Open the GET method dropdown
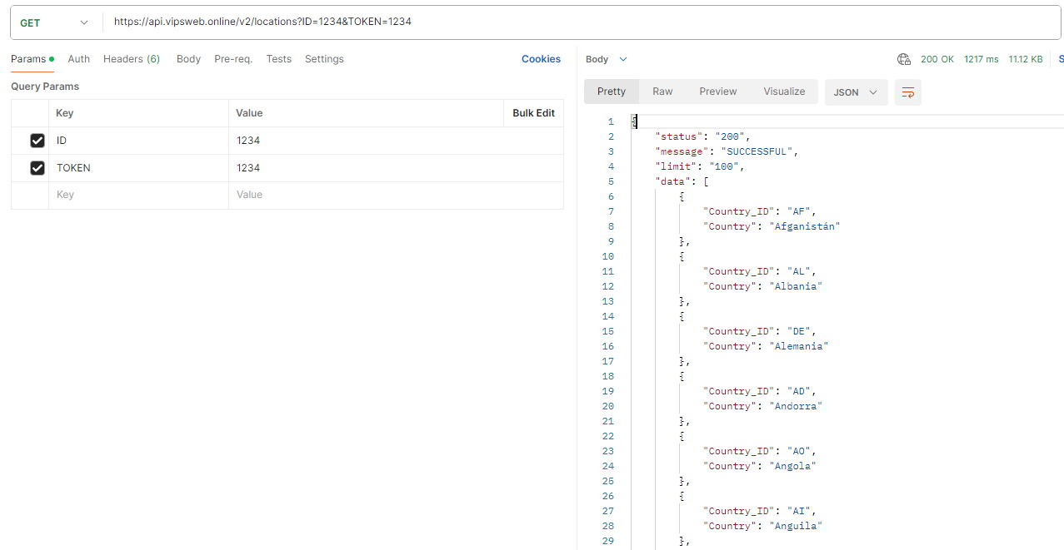 pyautogui.click(x=54, y=22)
